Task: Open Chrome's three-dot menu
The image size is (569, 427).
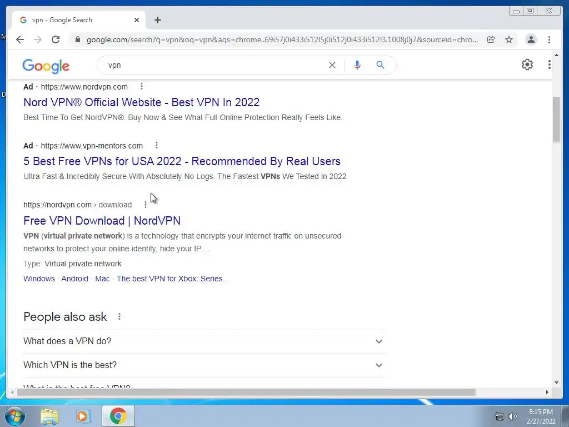Action: (x=549, y=39)
